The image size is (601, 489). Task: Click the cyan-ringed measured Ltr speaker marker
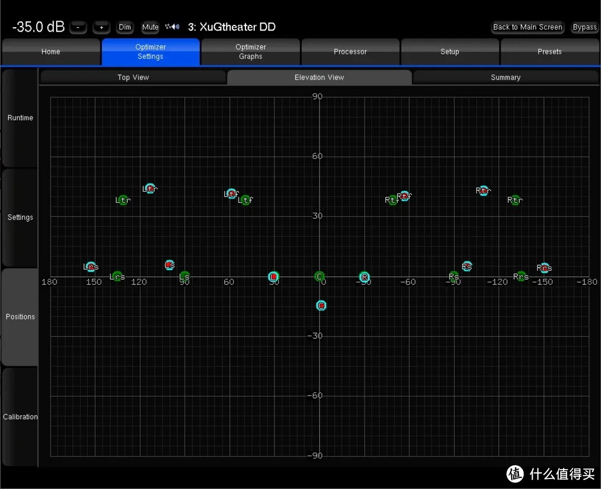150,188
